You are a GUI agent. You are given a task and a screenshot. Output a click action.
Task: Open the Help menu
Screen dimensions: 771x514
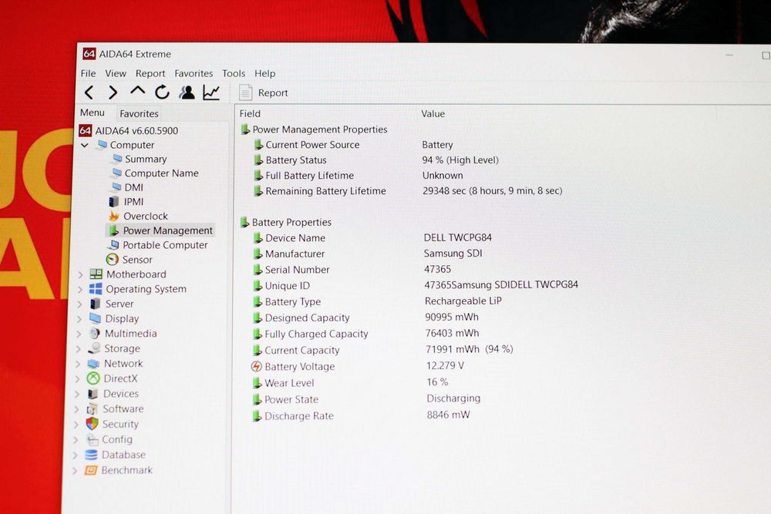coord(264,73)
